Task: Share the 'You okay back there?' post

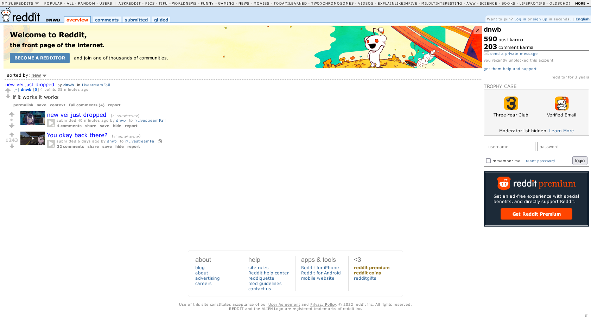Action: pos(93,146)
